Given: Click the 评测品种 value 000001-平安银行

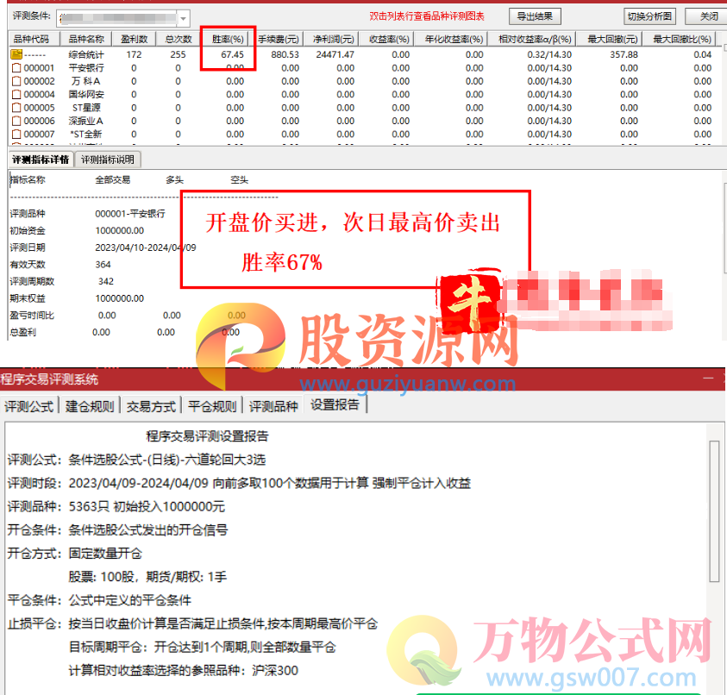Looking at the screenshot, I should (x=130, y=214).
